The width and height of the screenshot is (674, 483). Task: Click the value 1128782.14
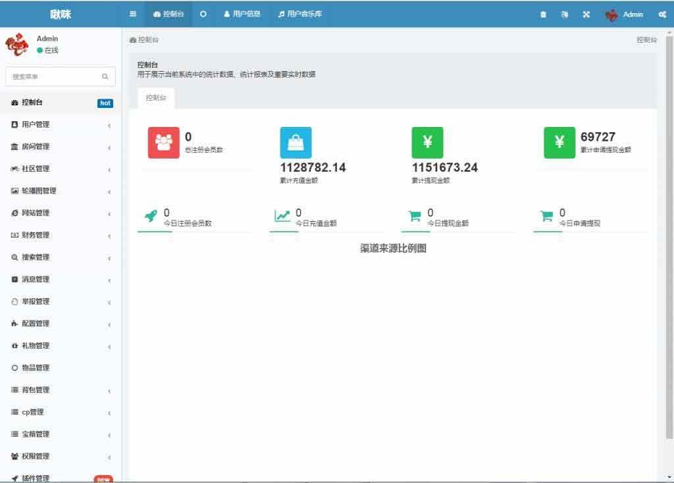313,168
